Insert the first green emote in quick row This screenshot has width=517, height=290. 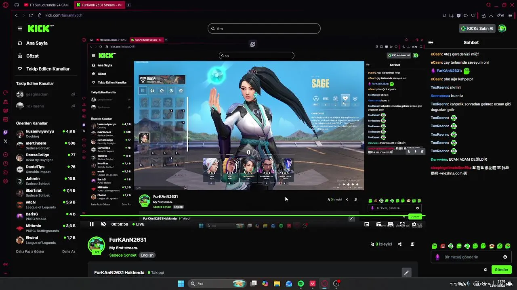(435, 246)
